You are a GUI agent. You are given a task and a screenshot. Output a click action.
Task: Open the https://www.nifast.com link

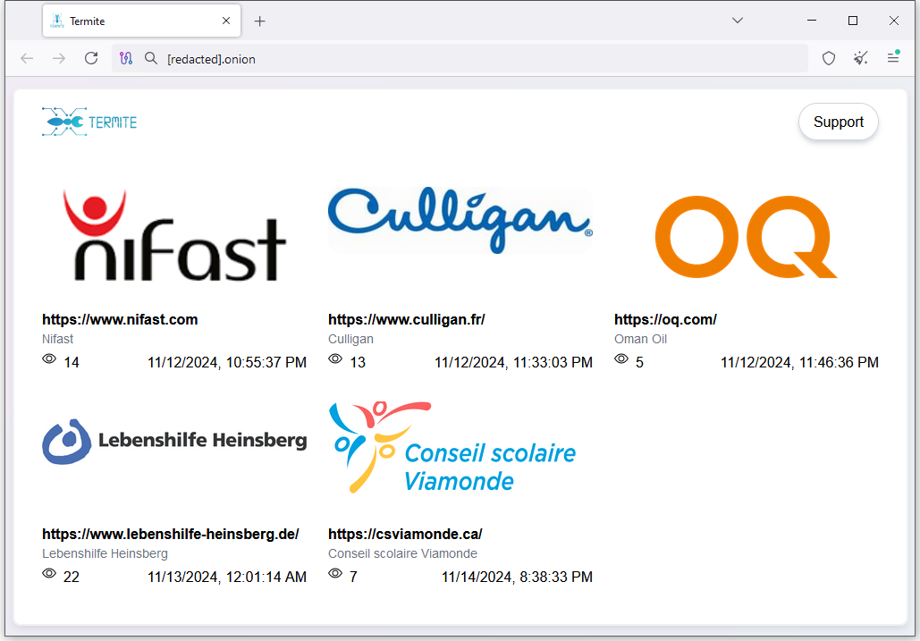coord(120,320)
